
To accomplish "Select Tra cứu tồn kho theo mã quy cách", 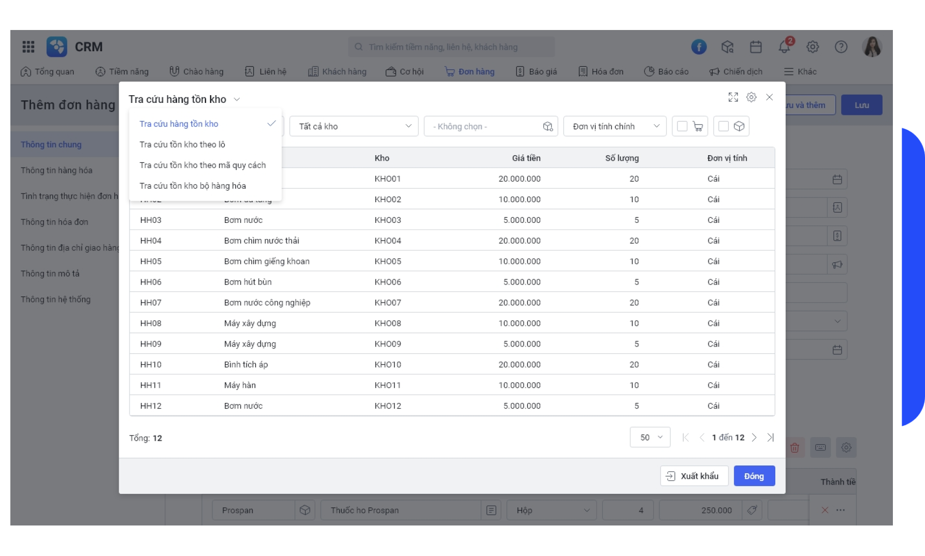I will pos(205,166).
